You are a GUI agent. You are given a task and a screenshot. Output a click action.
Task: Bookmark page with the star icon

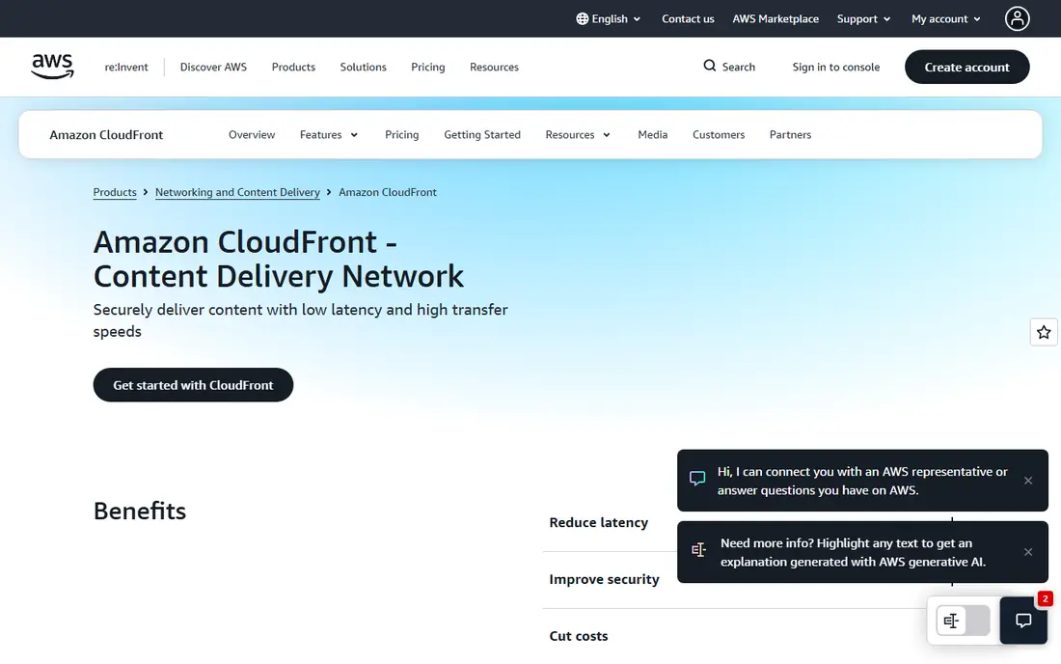(1044, 332)
